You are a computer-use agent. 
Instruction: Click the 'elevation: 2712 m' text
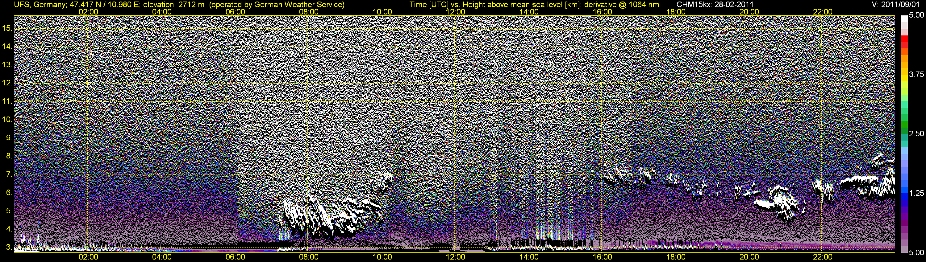click(x=173, y=5)
